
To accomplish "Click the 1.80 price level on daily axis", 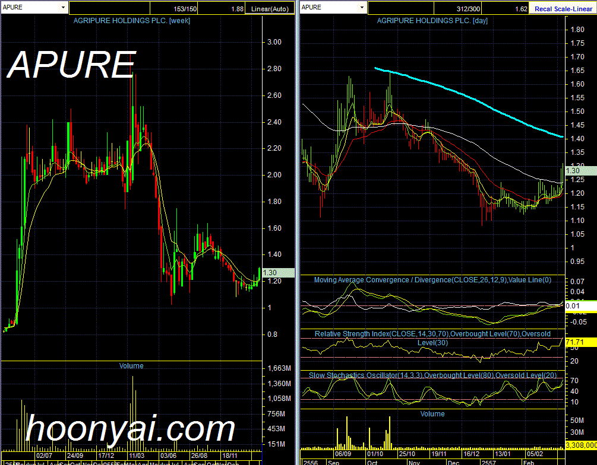I will click(577, 29).
